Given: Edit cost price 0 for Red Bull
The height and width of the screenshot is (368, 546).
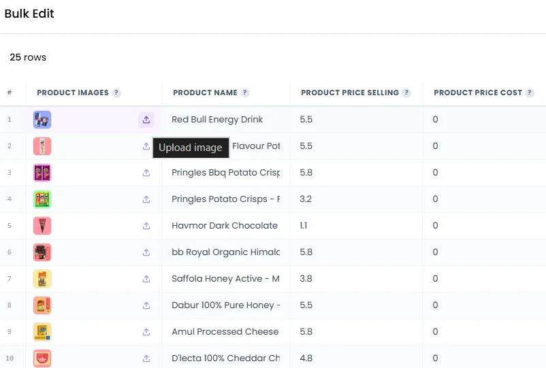Looking at the screenshot, I should coord(484,120).
